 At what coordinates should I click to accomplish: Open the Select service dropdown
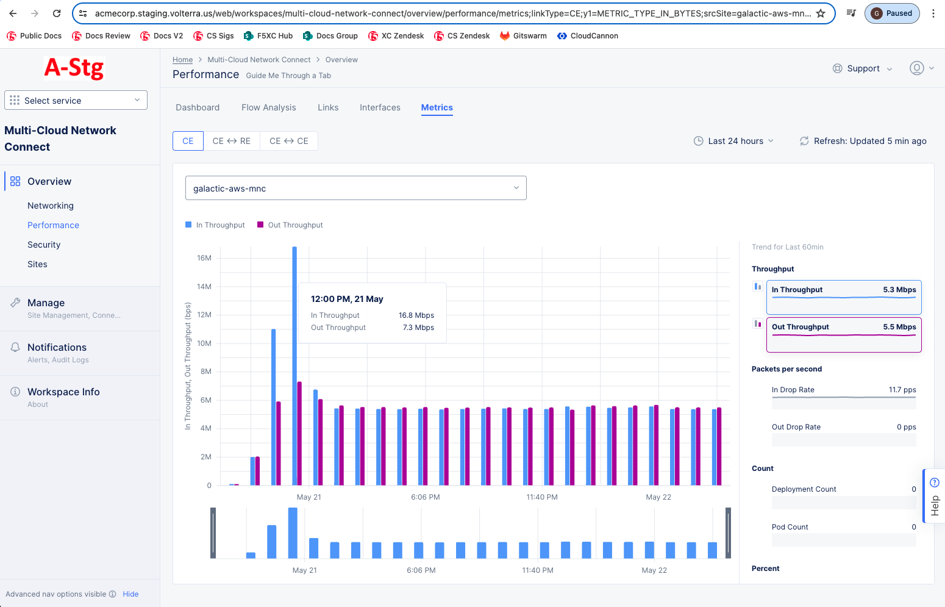coord(76,99)
